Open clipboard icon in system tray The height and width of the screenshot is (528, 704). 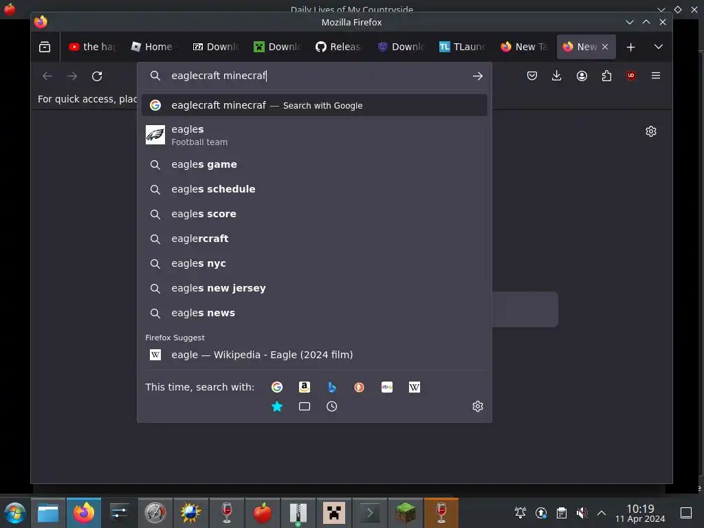point(561,513)
